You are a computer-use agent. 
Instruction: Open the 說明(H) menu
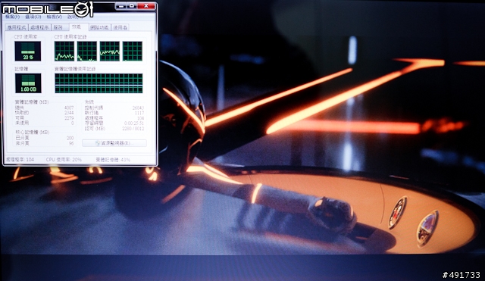pyautogui.click(x=75, y=17)
